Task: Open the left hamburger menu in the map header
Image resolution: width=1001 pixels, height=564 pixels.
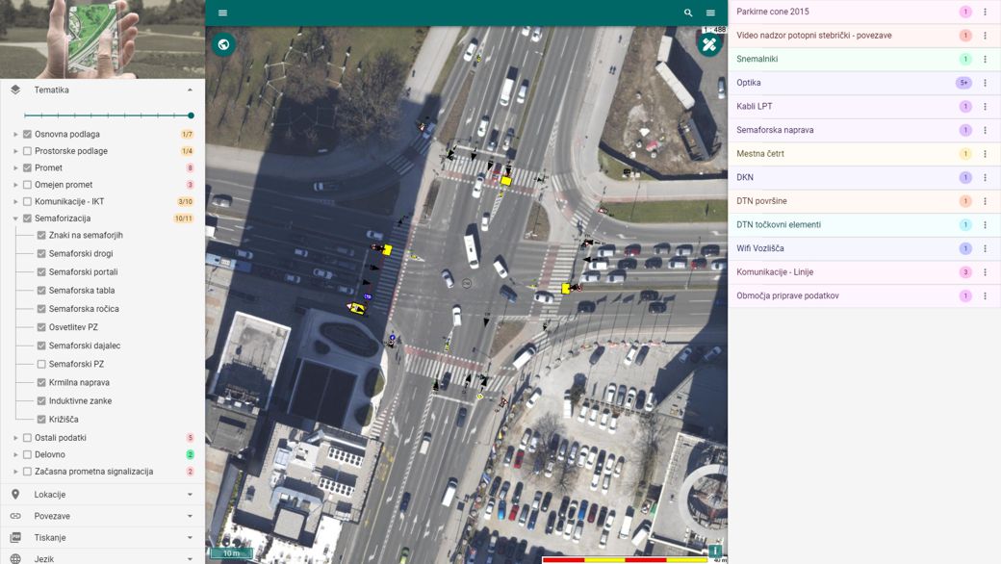Action: [222, 13]
